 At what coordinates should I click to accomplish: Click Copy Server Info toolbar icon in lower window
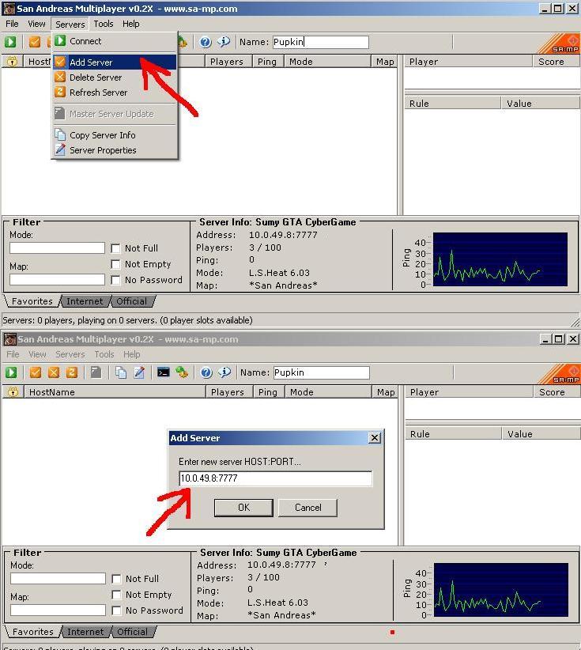point(121,372)
